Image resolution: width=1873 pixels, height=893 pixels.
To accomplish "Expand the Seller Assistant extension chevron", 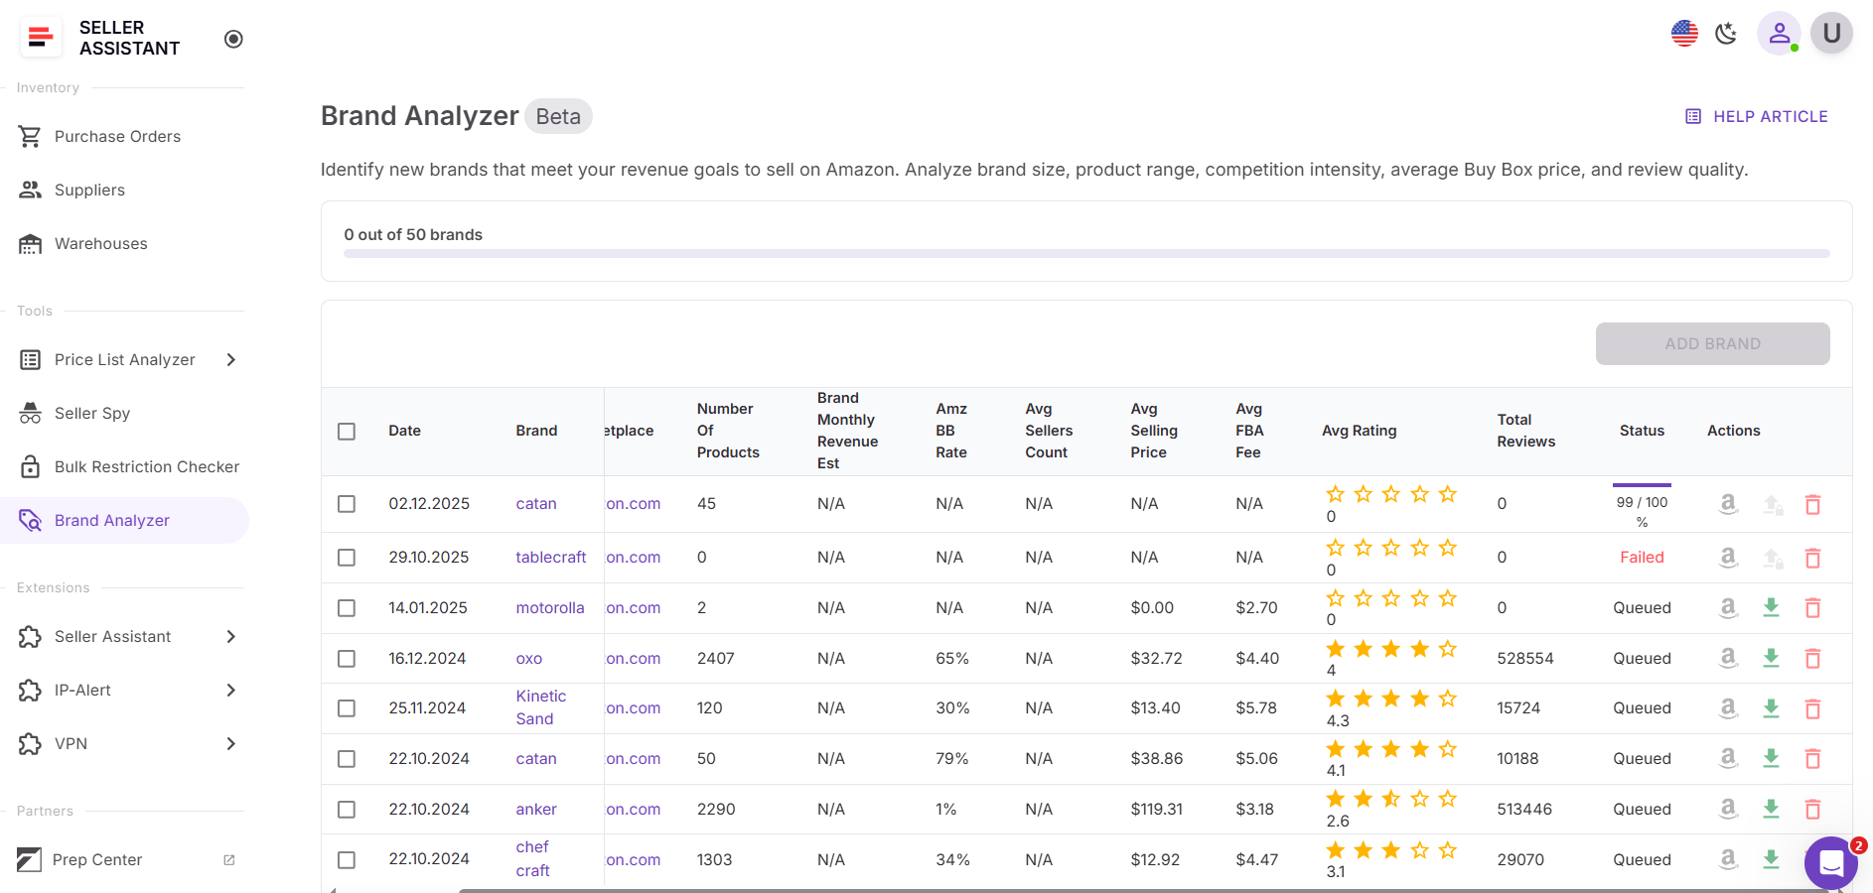I will coord(230,636).
